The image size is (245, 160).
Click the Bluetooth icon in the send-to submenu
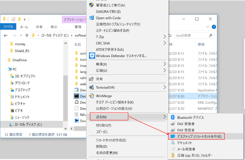coord(173,117)
